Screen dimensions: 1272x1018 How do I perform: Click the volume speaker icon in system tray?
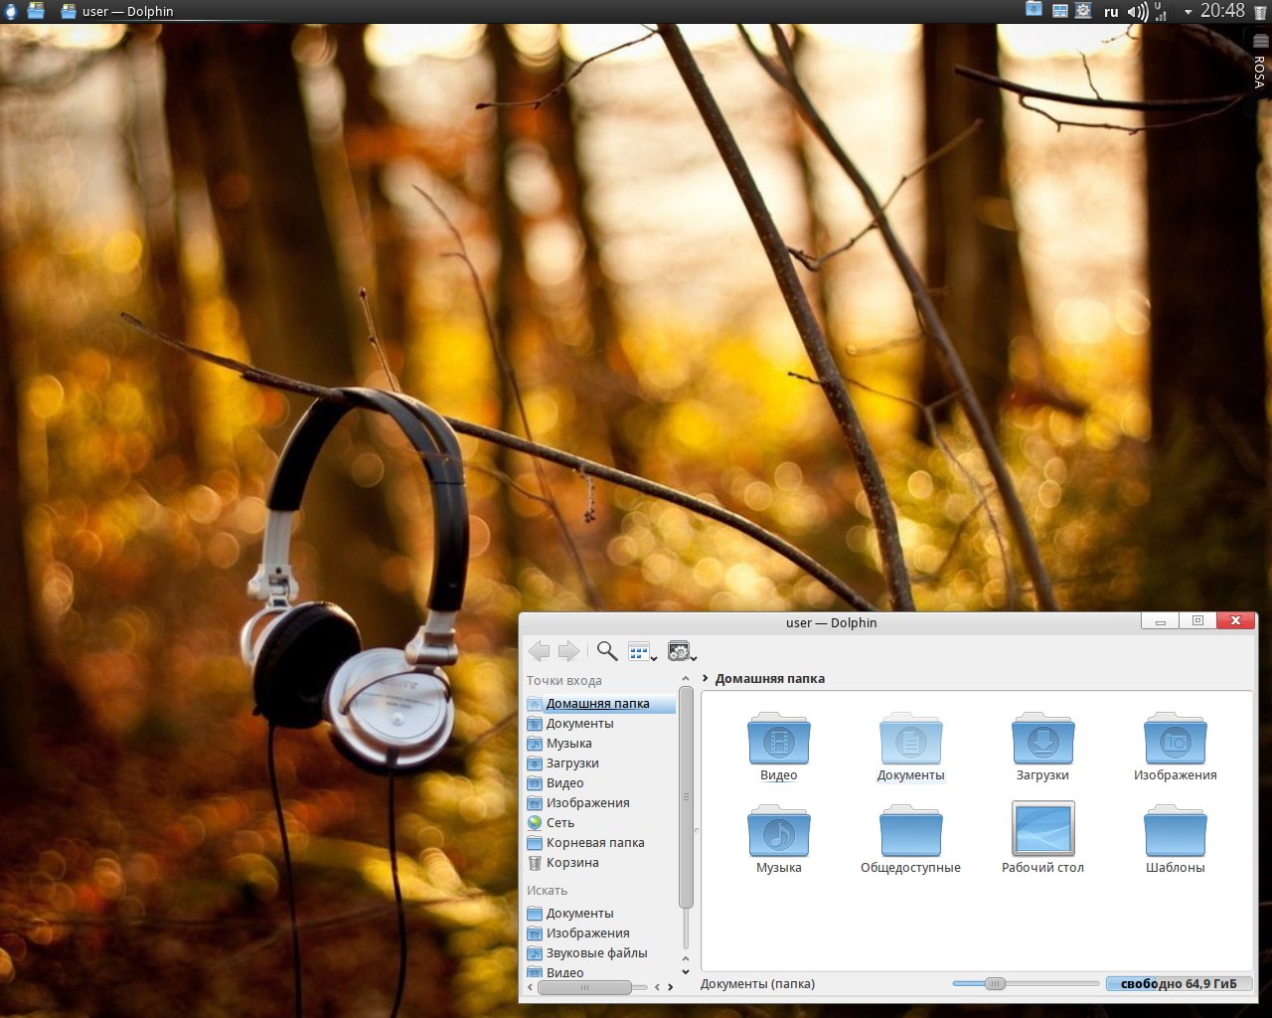click(1136, 12)
